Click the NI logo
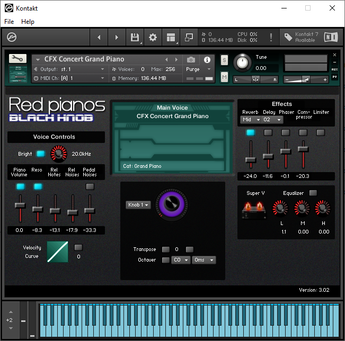345x341 pixels. point(331,37)
